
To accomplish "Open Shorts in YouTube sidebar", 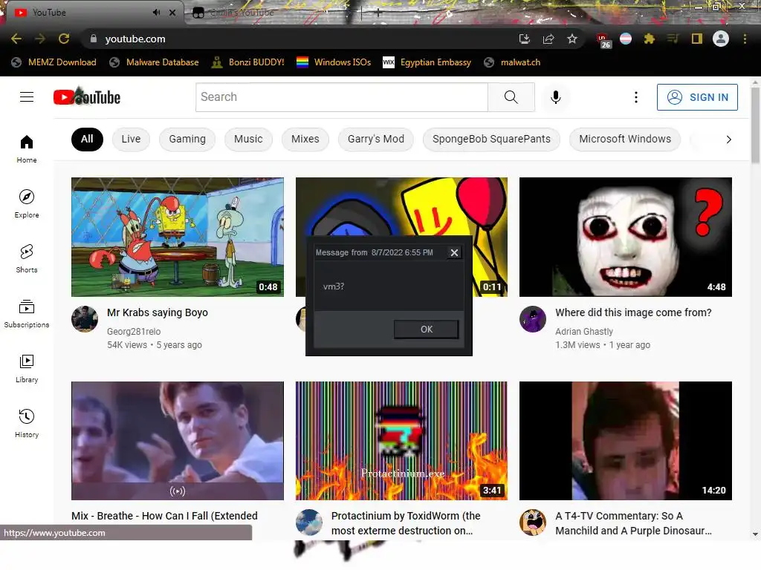I will point(27,259).
